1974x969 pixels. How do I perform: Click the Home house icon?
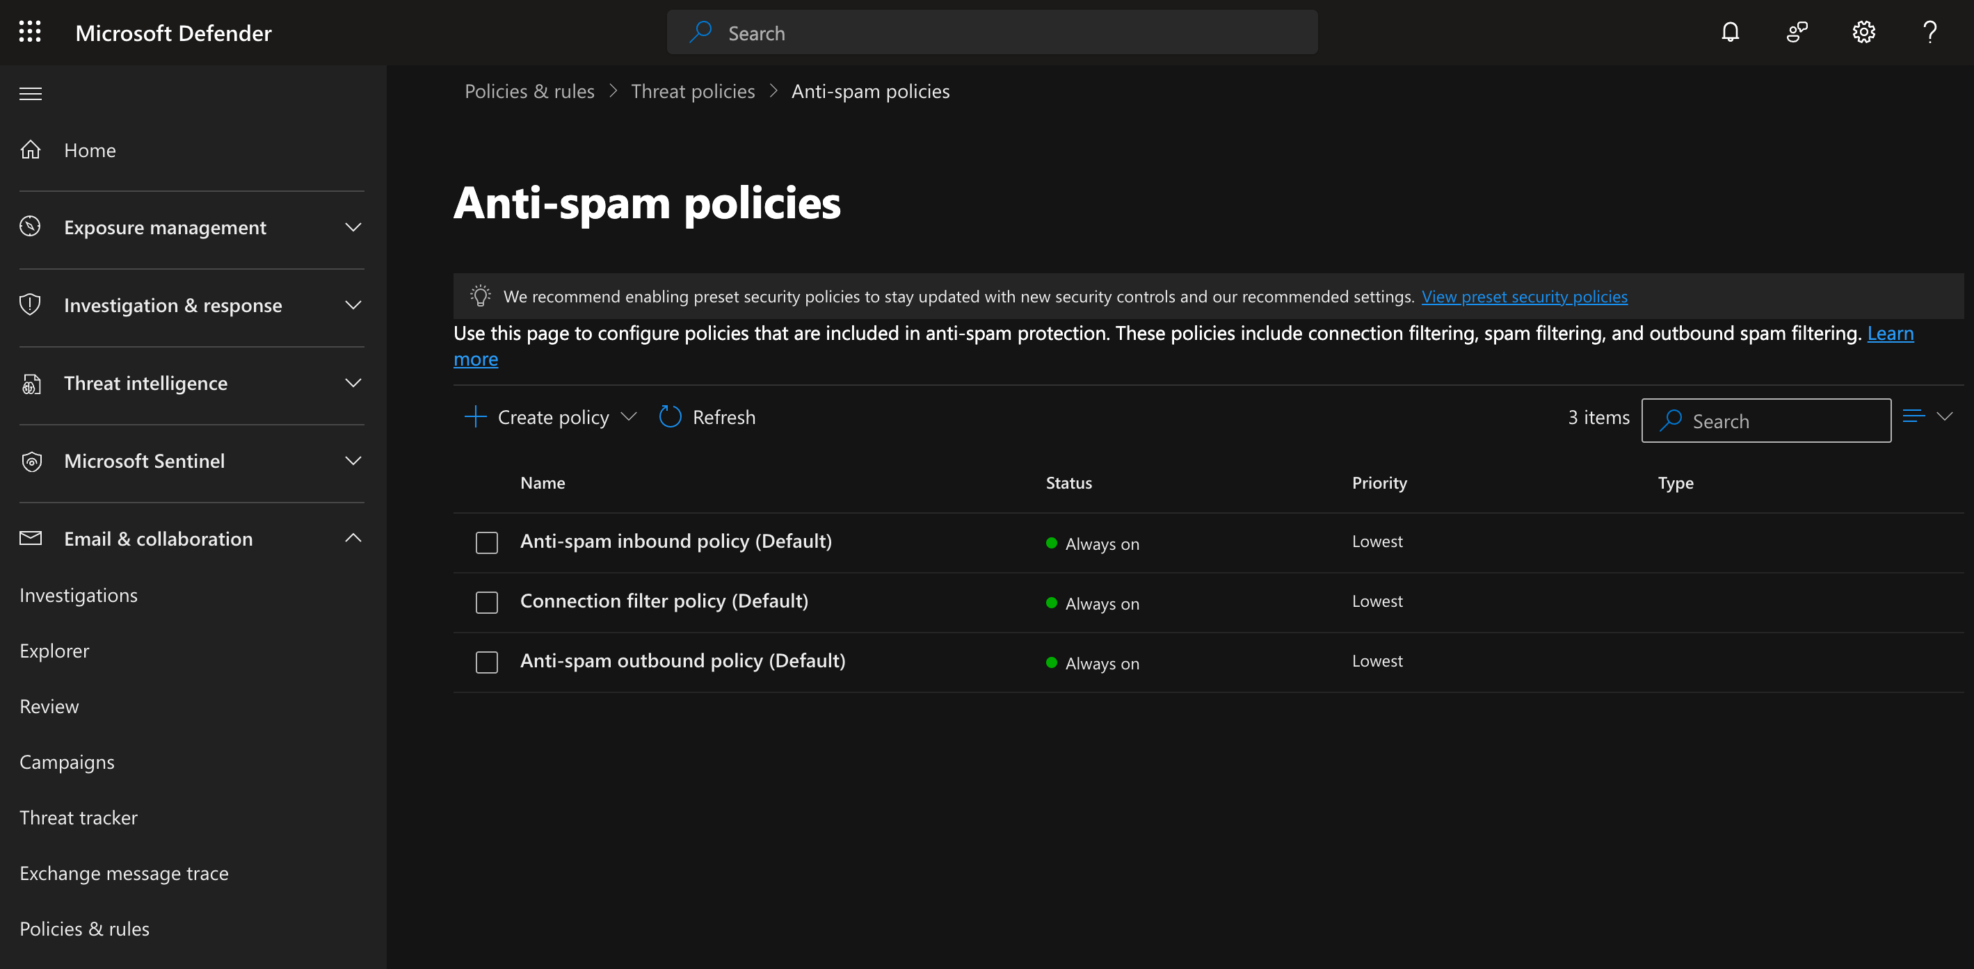31,150
